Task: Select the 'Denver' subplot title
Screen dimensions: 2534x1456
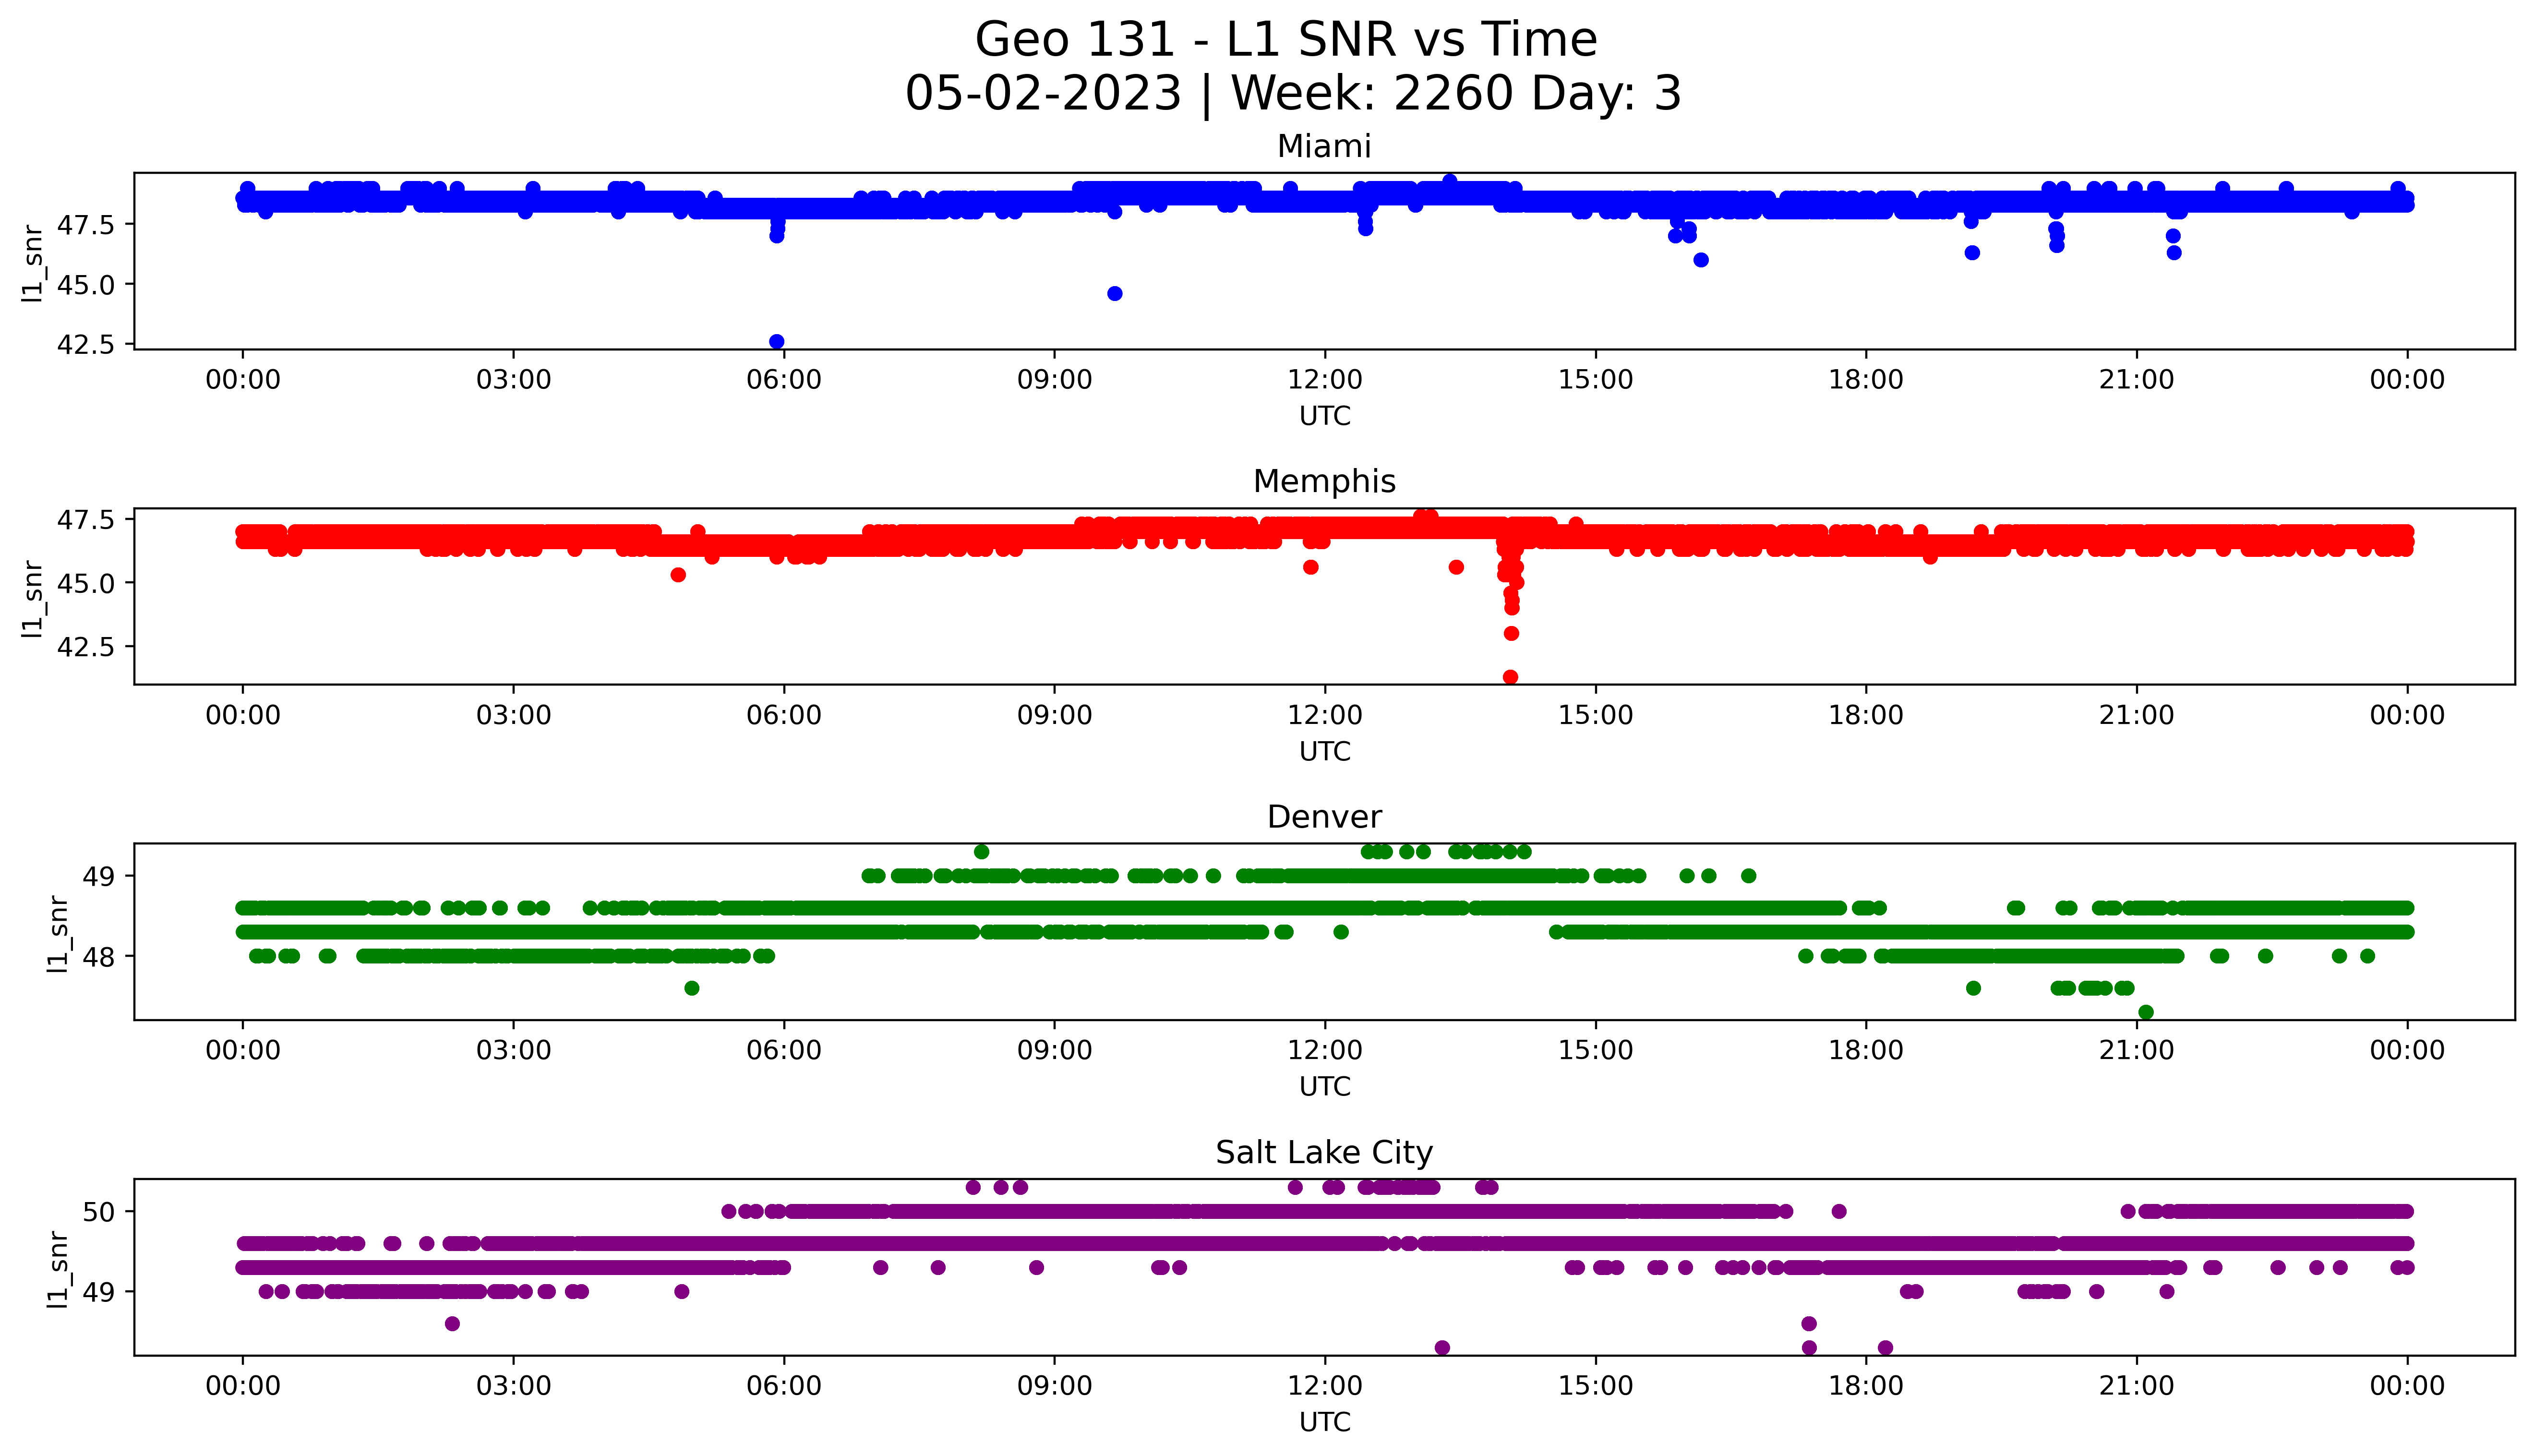Action: pyautogui.click(x=1324, y=817)
